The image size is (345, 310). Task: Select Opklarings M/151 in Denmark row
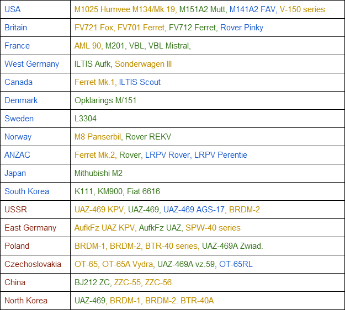tap(105, 100)
